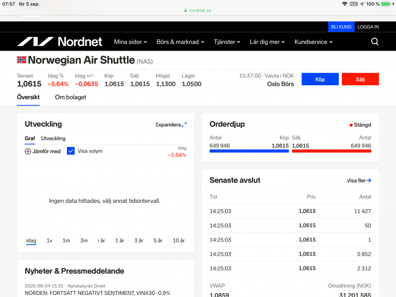
Task: Open the Kundservice dropdown
Action: 313,42
